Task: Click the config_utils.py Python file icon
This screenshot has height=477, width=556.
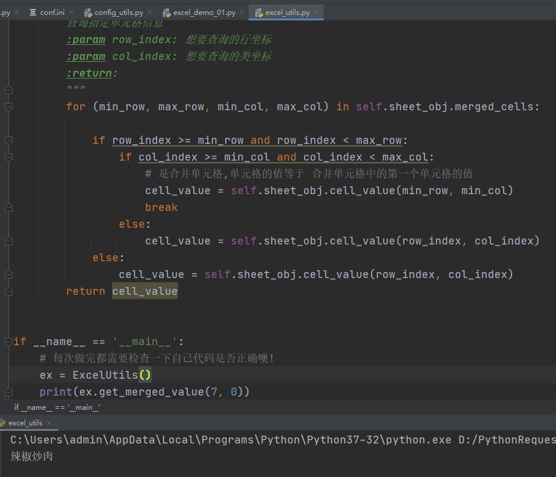Action: pyautogui.click(x=88, y=13)
